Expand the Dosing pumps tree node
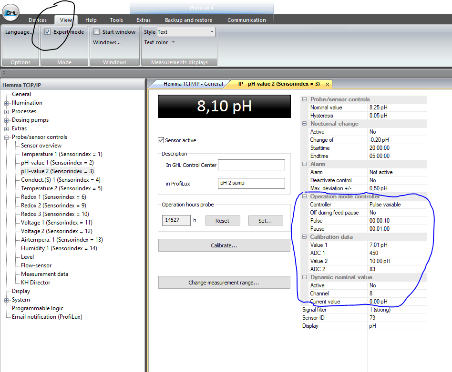452x372 pixels. coord(6,120)
